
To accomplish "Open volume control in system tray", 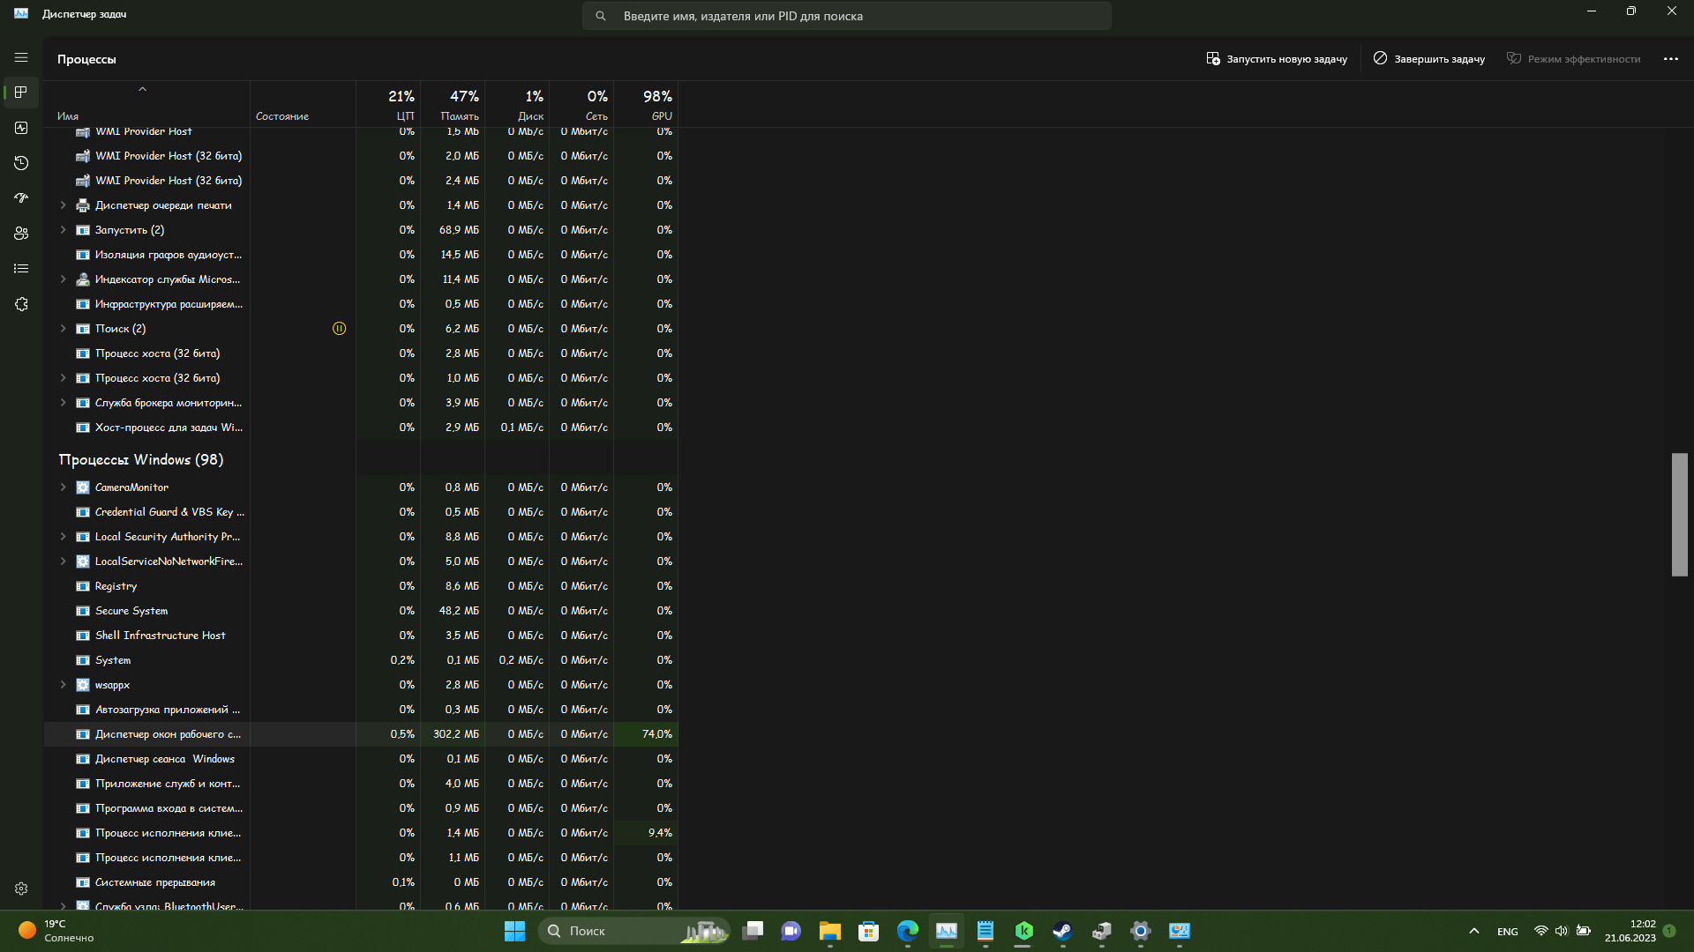I will click(x=1562, y=931).
